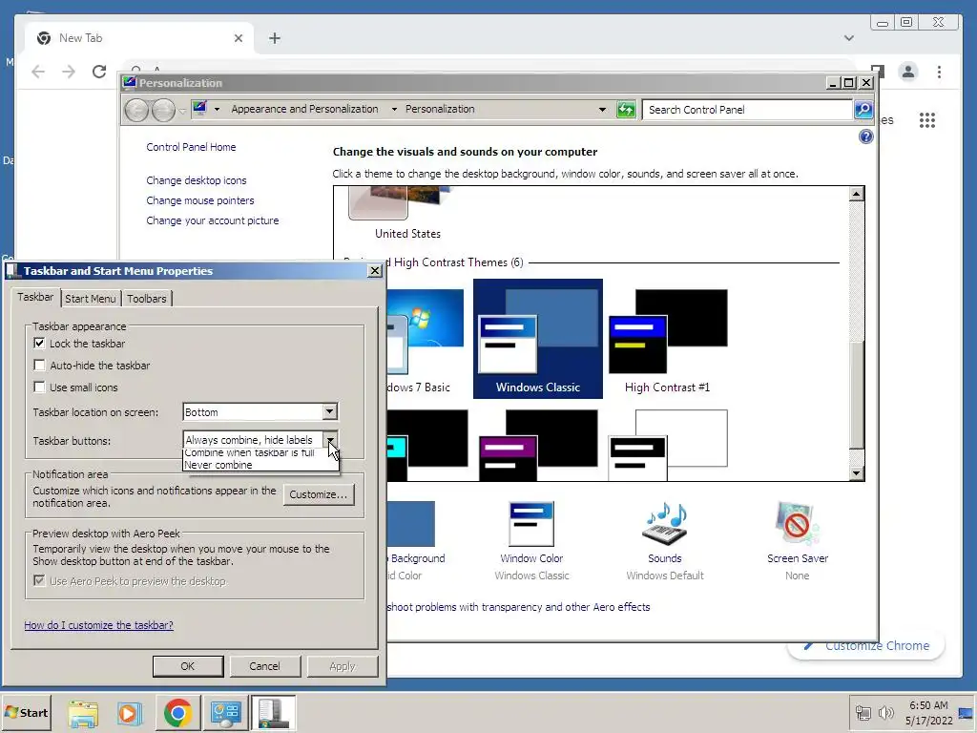The width and height of the screenshot is (977, 733).
Task: Click OK in Taskbar properties
Action: (188, 666)
